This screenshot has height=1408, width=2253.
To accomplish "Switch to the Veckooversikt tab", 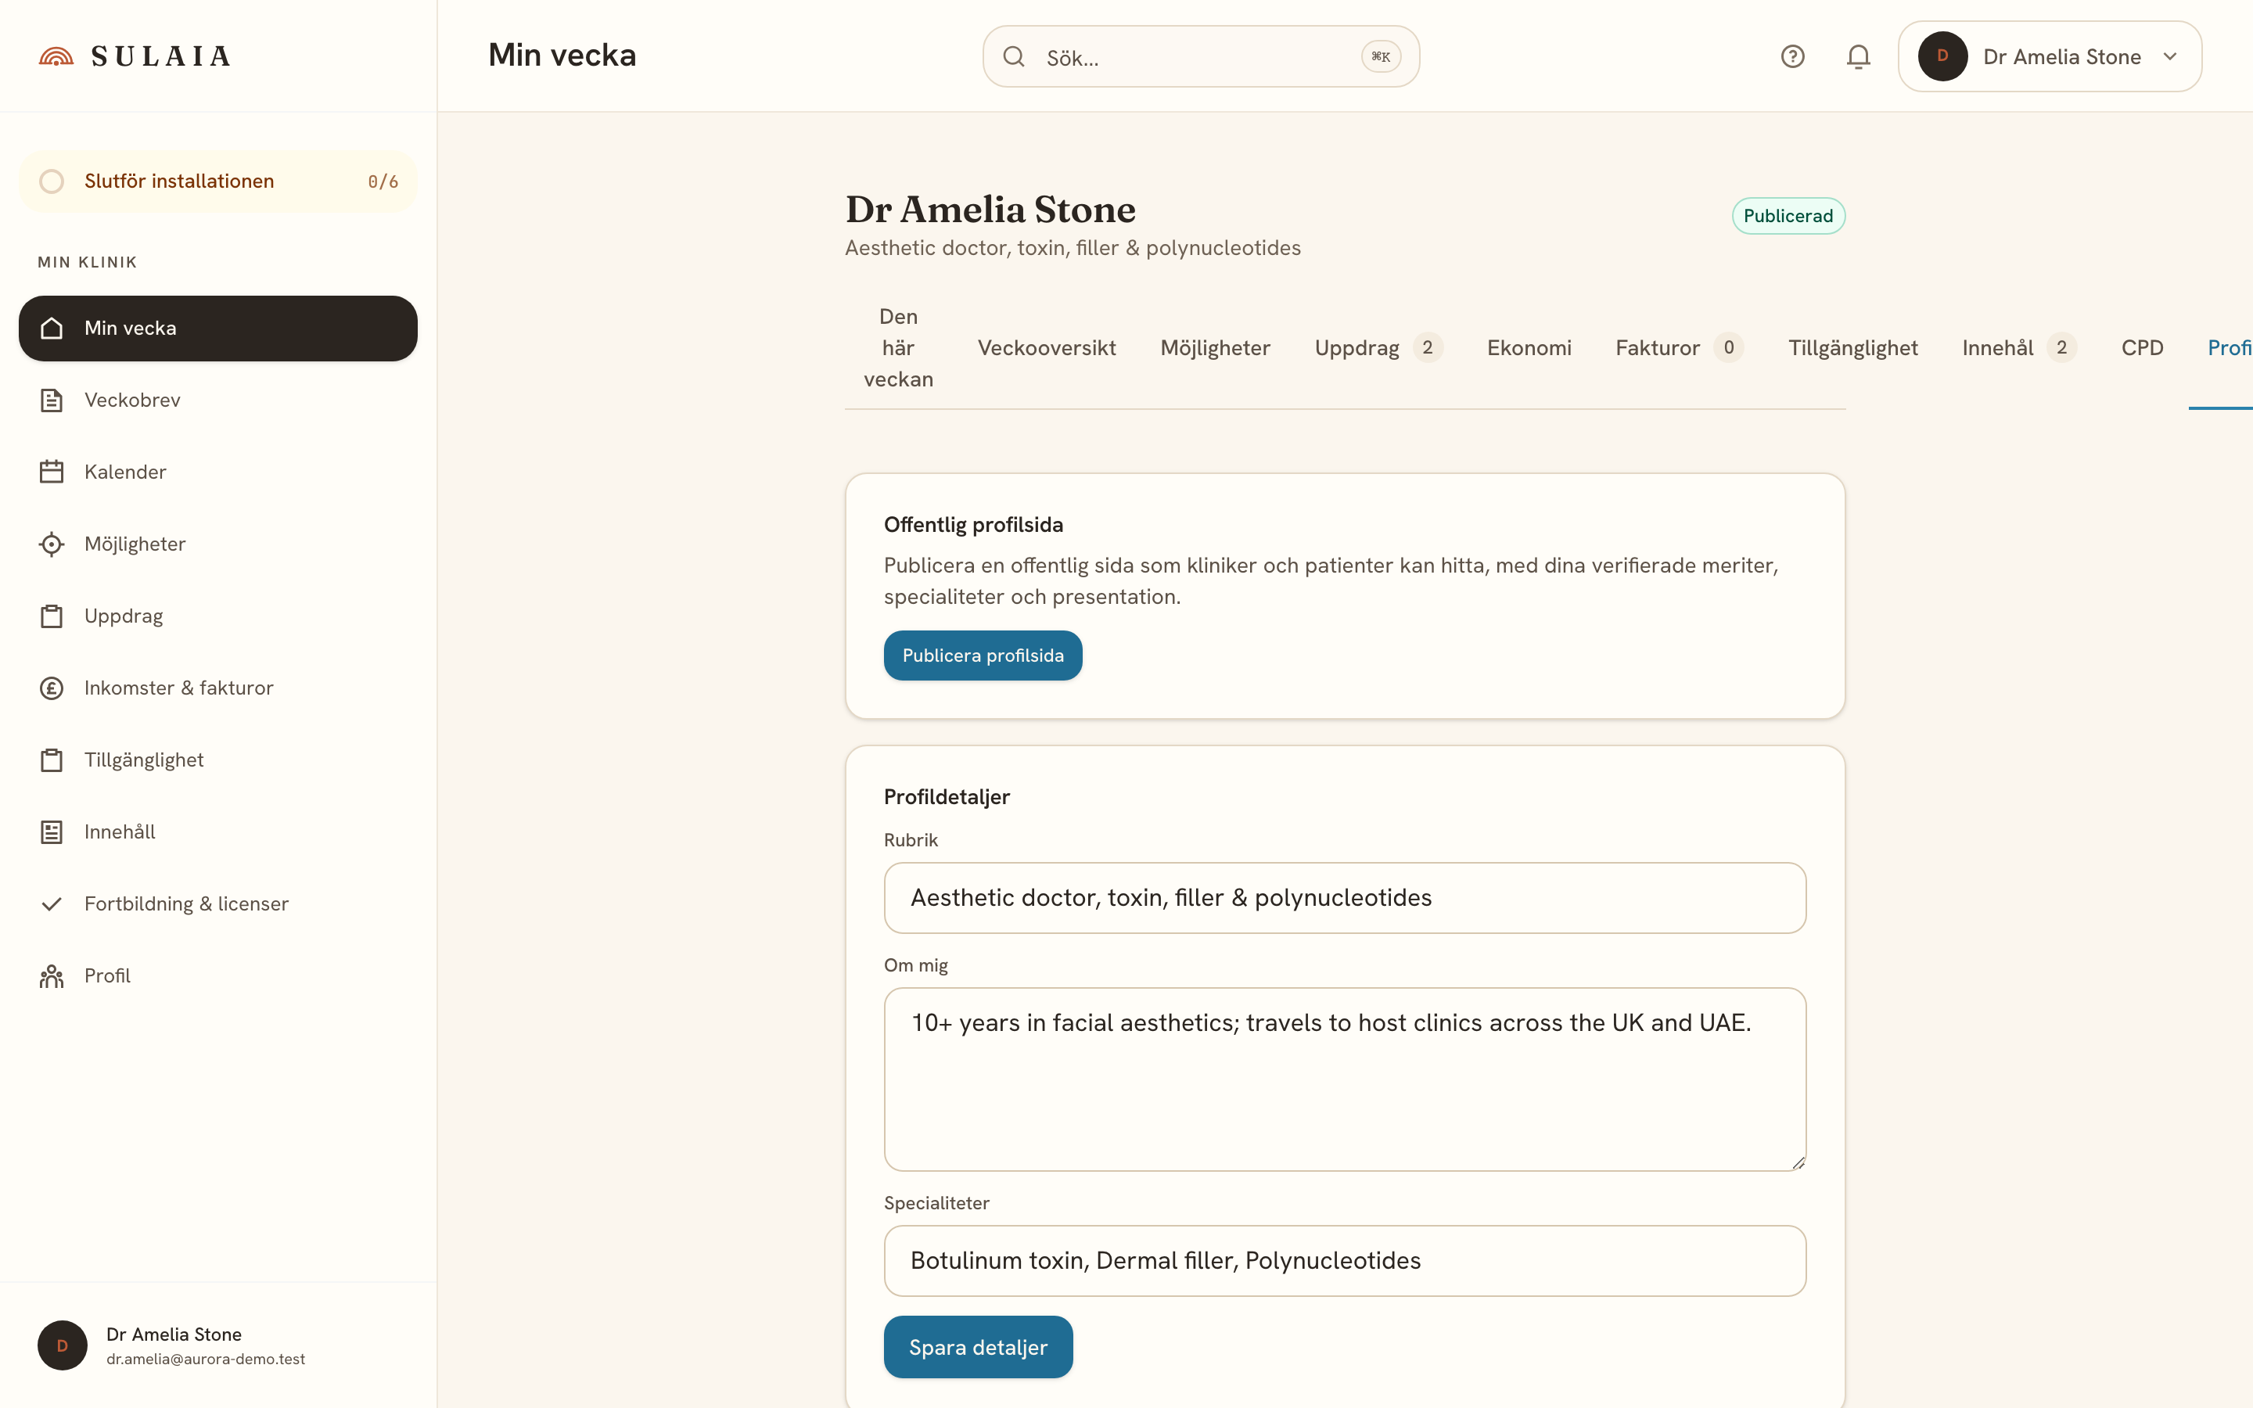I will [x=1047, y=348].
